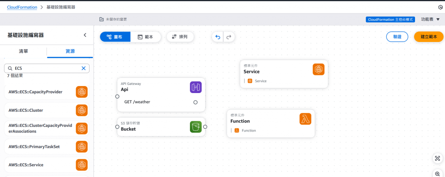The height and width of the screenshot is (177, 445).
Task: Click the ClusterCapacityProviderAssociations orange icon
Action: (x=82, y=129)
